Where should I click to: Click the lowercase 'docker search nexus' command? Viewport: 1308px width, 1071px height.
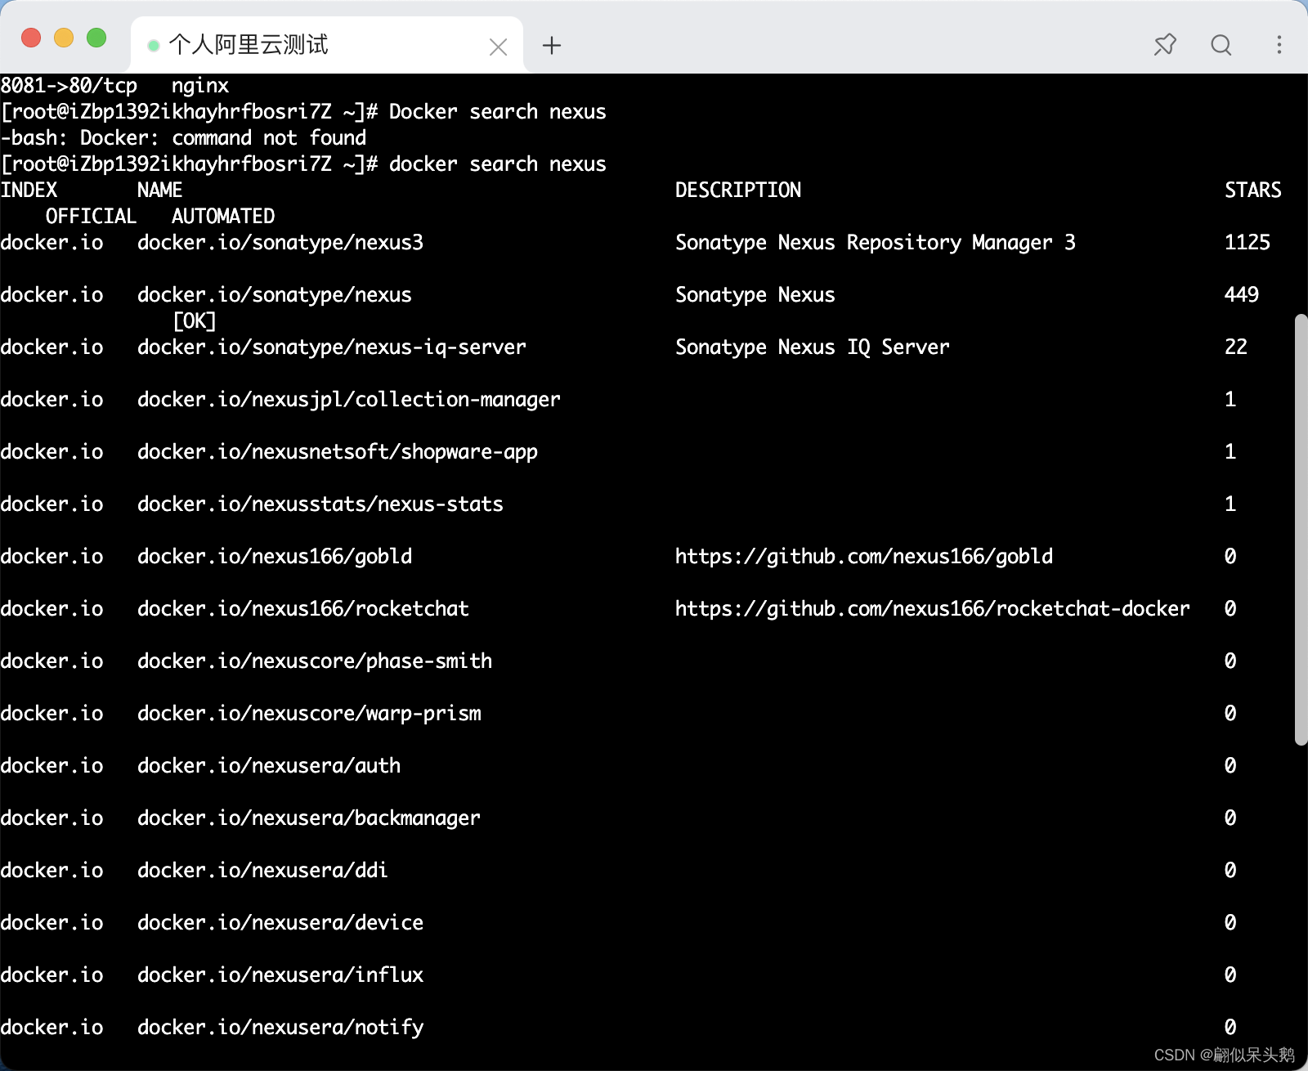[498, 164]
